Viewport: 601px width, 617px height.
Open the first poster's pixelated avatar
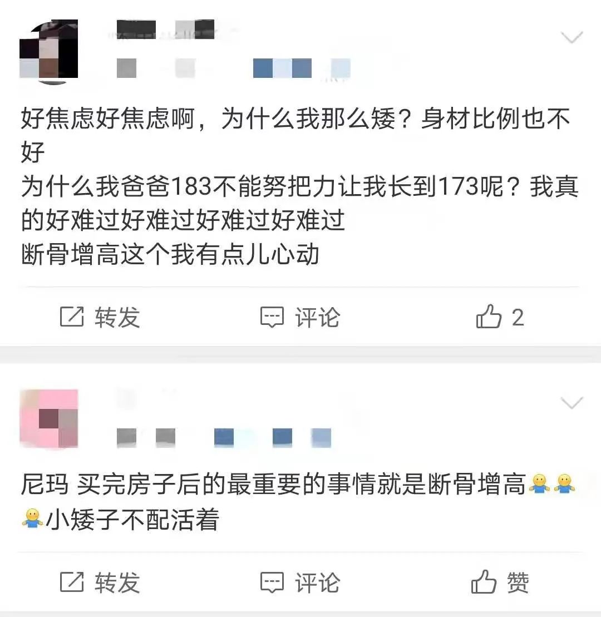(49, 51)
